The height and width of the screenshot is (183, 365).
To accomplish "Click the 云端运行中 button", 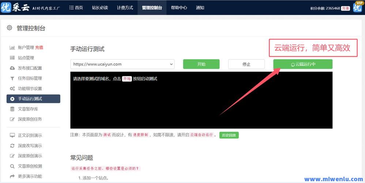I will [302, 64].
